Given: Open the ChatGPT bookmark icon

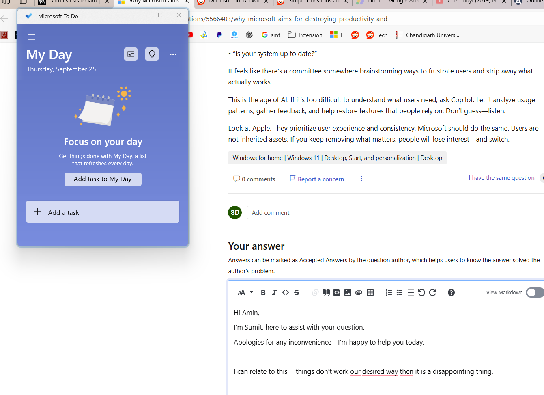Looking at the screenshot, I should 249,35.
